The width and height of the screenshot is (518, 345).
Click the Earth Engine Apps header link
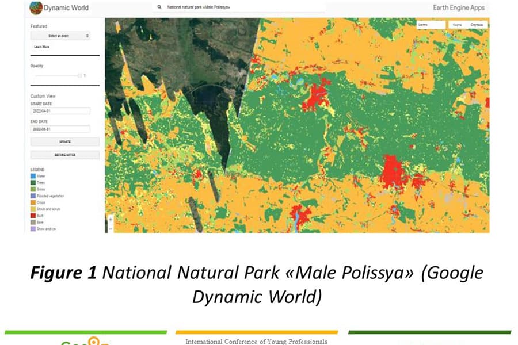459,7
